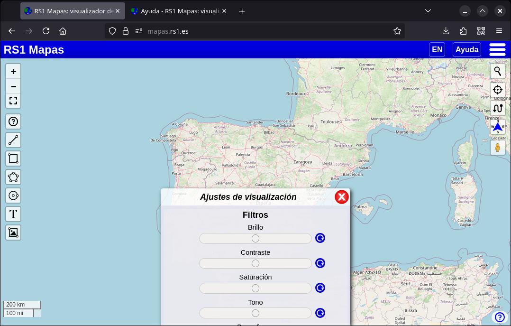
Task: Go to the browser home page
Action: pos(63,31)
